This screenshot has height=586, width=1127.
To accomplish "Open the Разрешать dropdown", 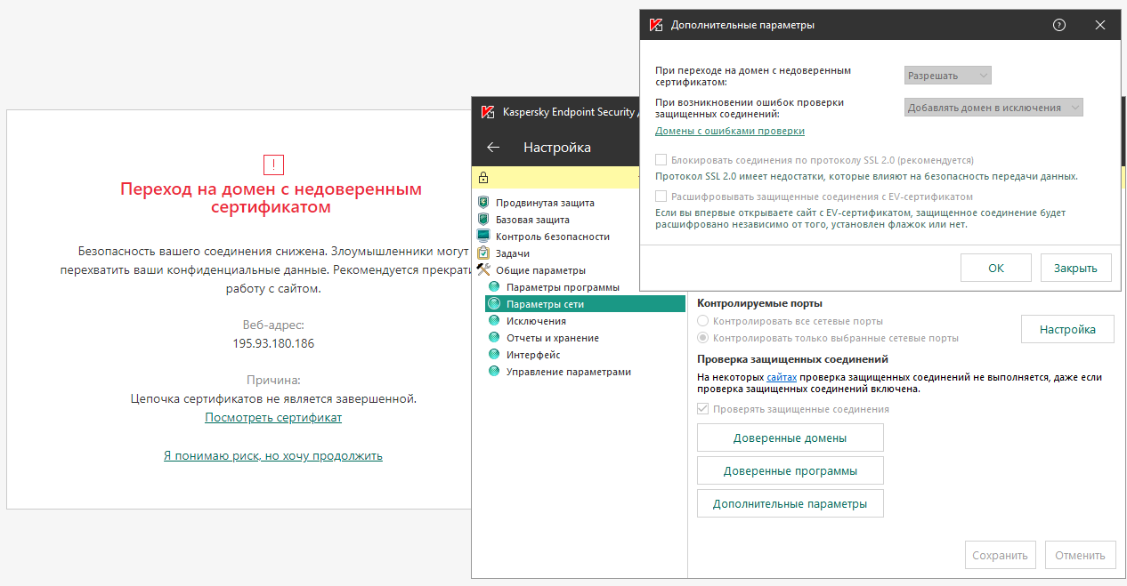I will point(948,76).
